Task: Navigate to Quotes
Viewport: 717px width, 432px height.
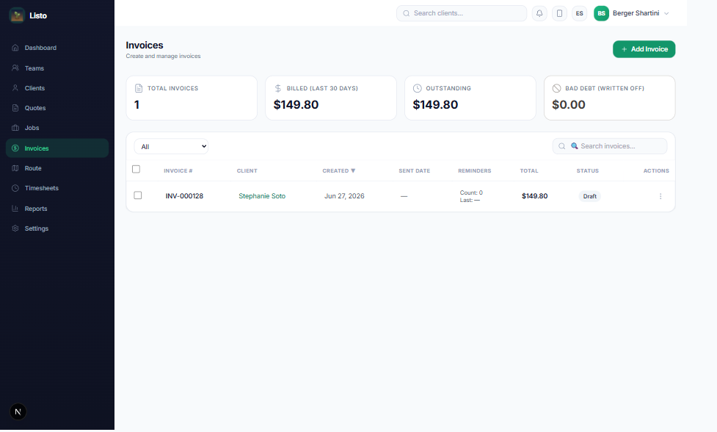Action: (x=57, y=108)
